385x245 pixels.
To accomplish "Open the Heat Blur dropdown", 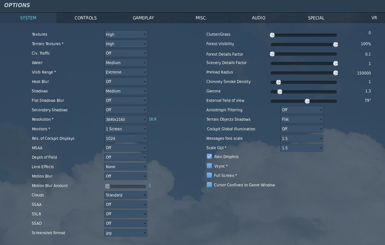I will [126, 82].
